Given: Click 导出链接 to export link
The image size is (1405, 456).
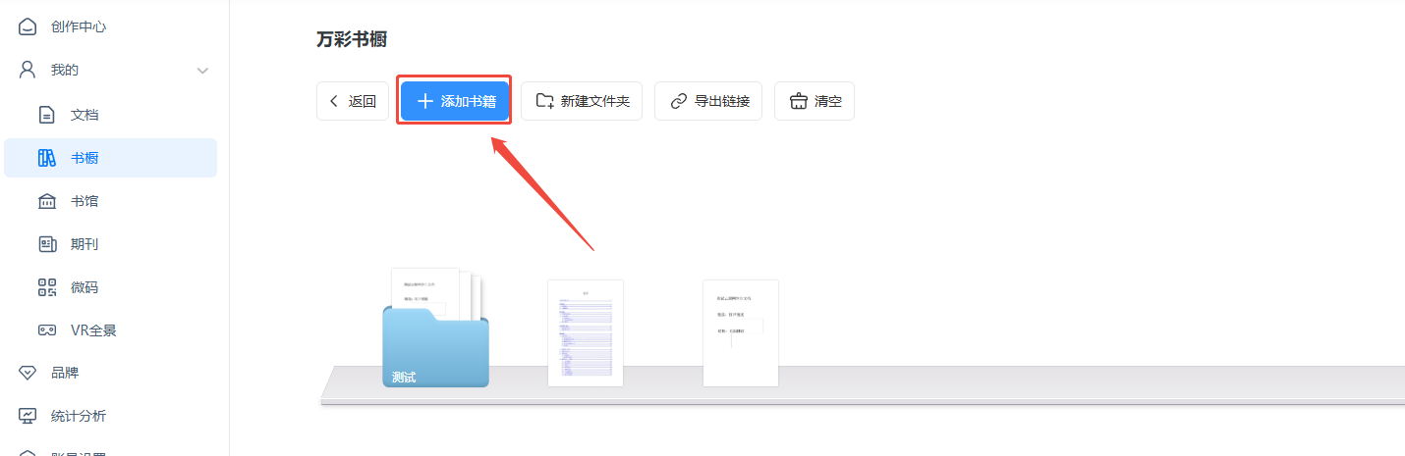Looking at the screenshot, I should (708, 101).
